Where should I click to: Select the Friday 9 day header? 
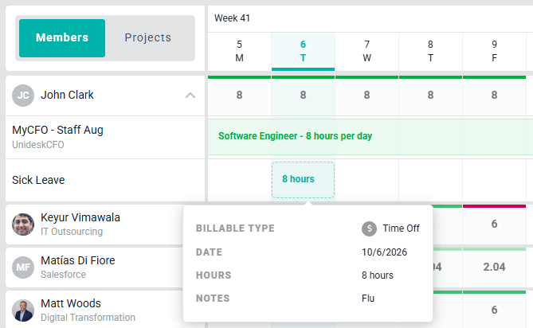494,51
